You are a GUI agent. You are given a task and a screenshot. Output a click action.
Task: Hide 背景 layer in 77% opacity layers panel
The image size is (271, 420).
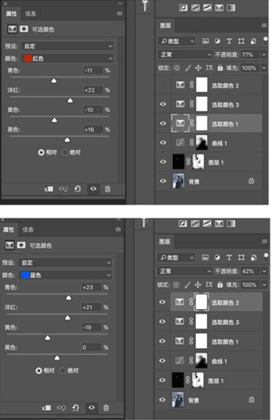(x=163, y=181)
